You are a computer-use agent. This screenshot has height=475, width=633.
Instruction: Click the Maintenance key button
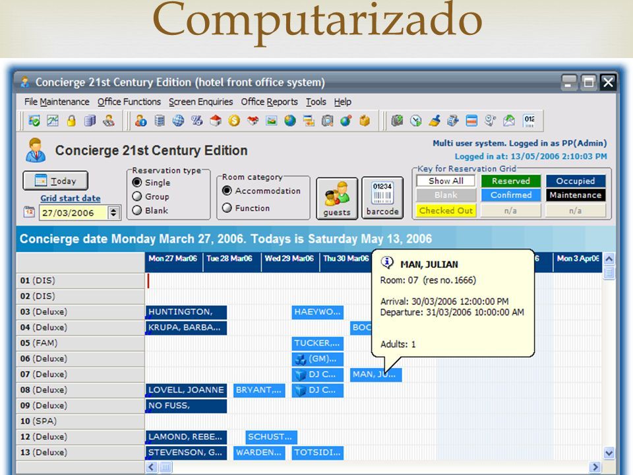pyautogui.click(x=575, y=195)
